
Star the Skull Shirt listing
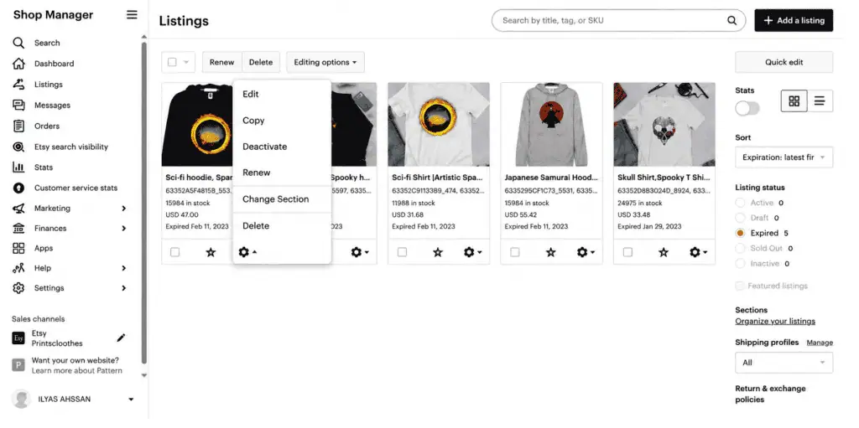coord(664,252)
